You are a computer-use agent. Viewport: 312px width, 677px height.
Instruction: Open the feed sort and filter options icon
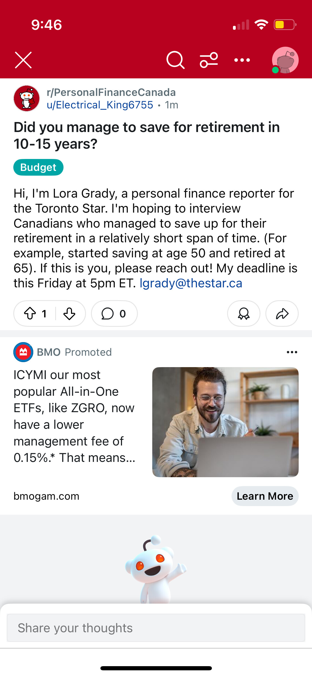(209, 60)
